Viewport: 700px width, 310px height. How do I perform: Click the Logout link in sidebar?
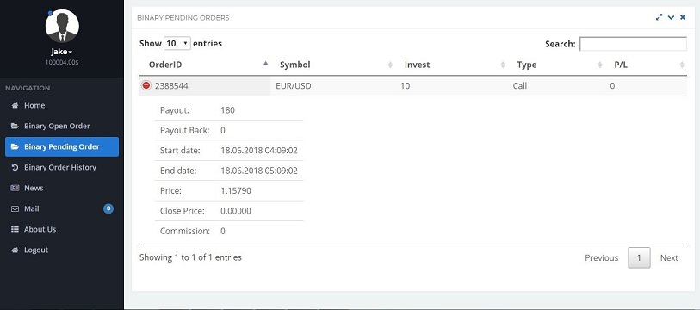coord(36,250)
